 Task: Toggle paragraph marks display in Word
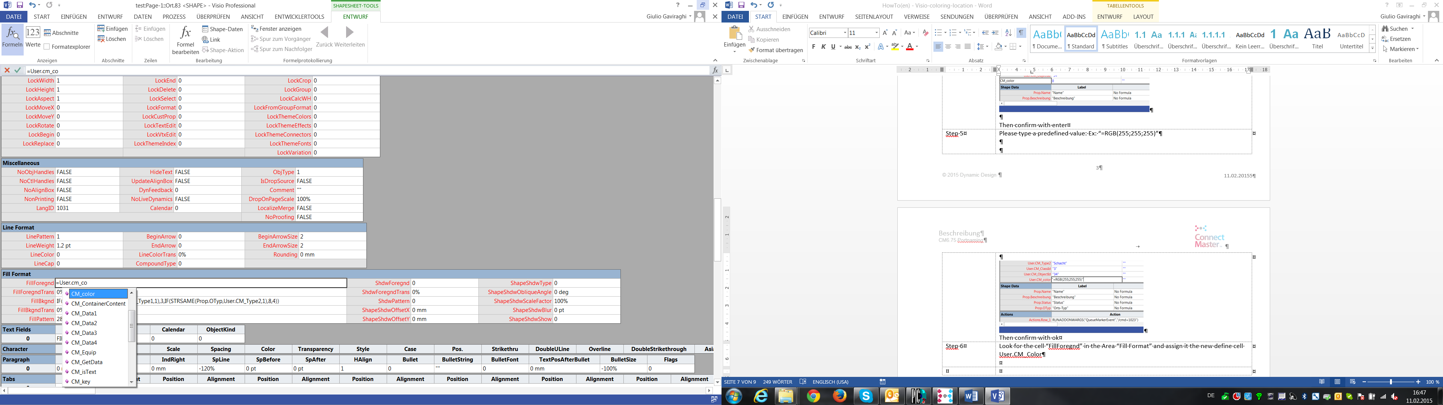click(x=1022, y=33)
